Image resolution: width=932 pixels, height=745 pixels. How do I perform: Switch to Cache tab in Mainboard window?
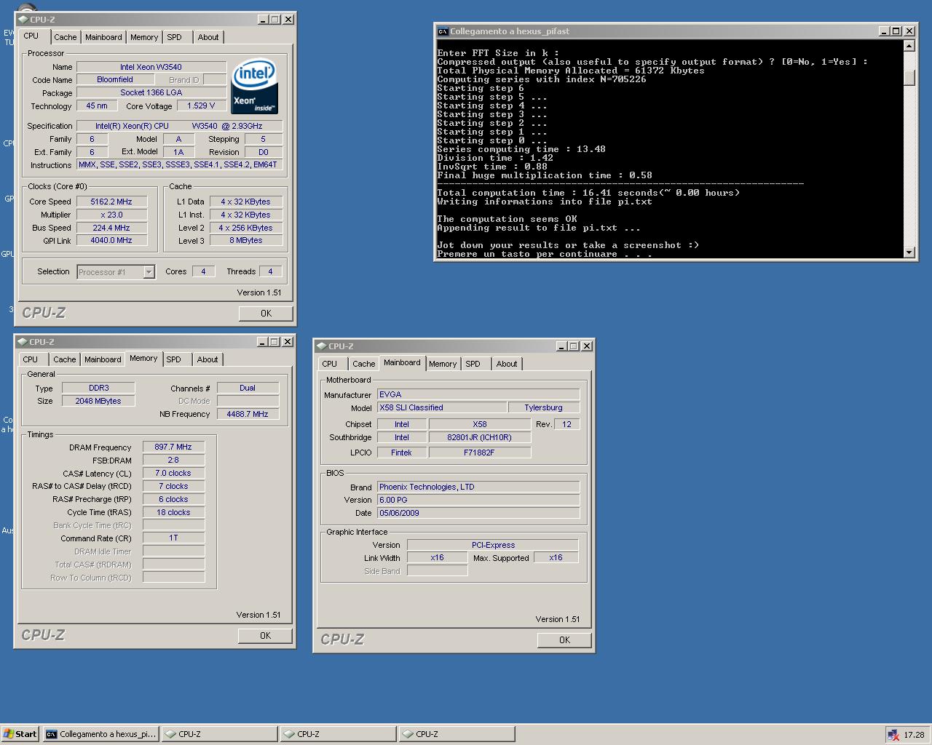pyautogui.click(x=363, y=364)
